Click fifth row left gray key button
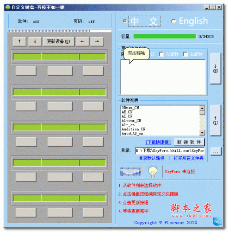 tap(26, 213)
